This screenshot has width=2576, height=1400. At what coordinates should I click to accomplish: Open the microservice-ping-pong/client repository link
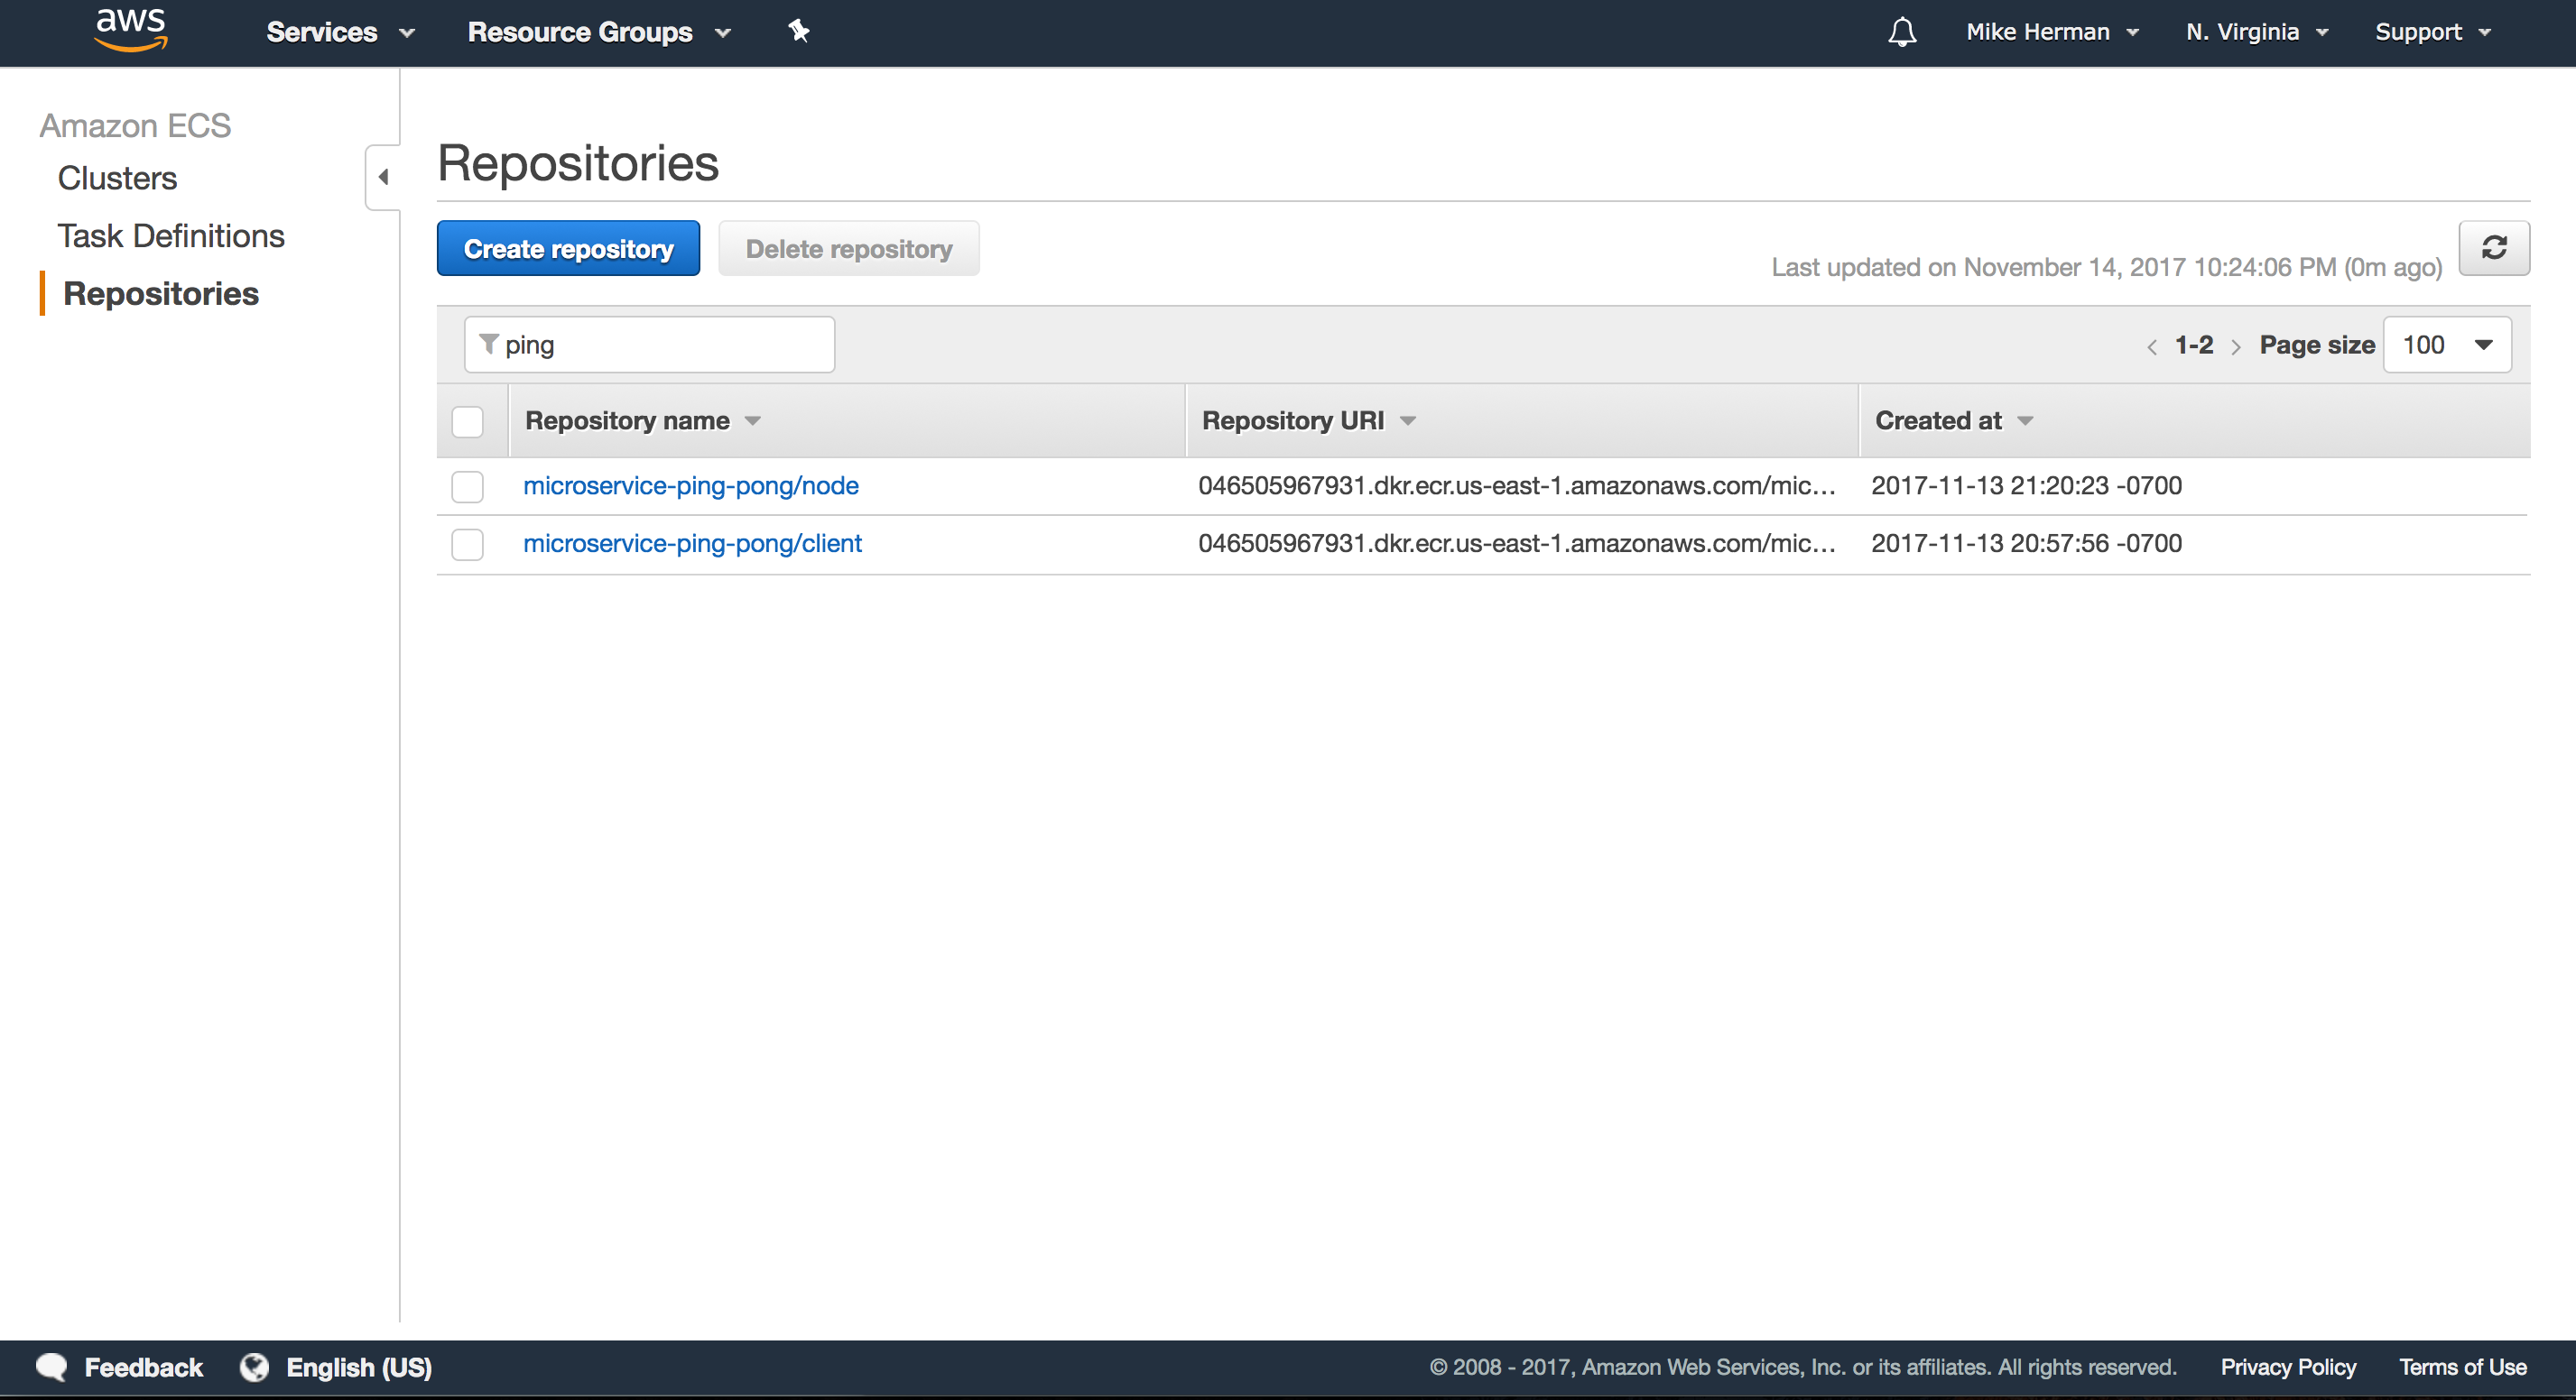point(692,544)
